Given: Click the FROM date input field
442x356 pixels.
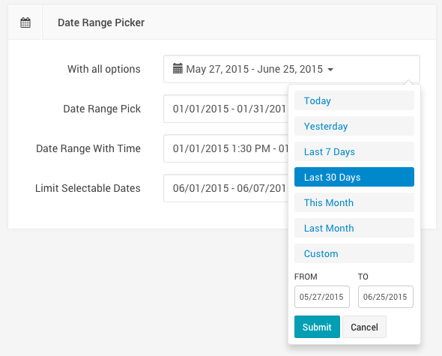Looking at the screenshot, I should (322, 297).
